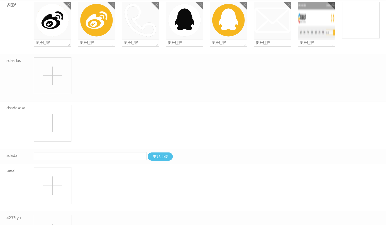The image size is (386, 225).
Task: Click the 4233tyu field label
Action: (x=14, y=218)
